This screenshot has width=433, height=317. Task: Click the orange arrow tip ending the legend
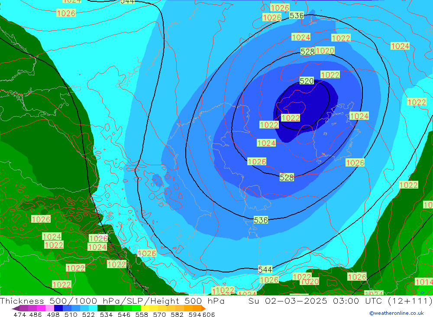204,308
